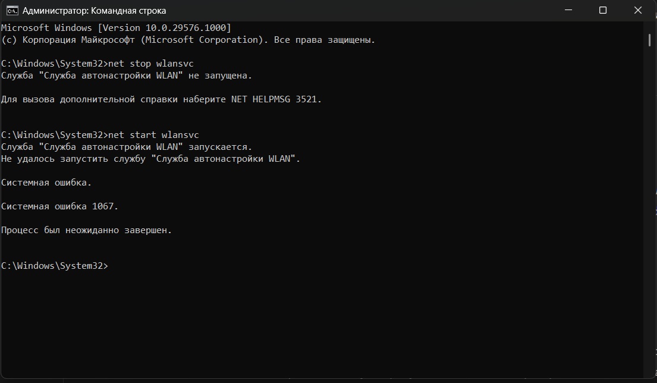The width and height of the screenshot is (657, 383).
Task: Click the scrollbar track below the thumb
Action: click(x=649, y=209)
